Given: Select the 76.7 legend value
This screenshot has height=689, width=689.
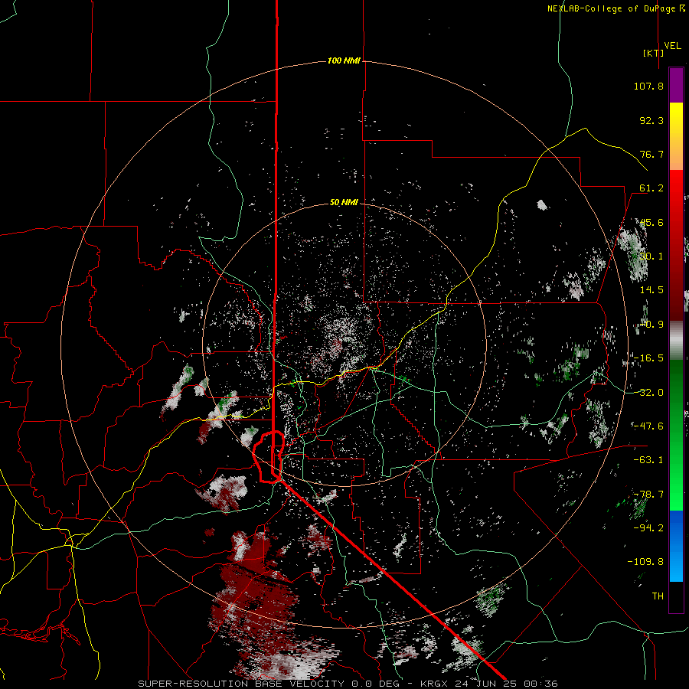Looking at the screenshot, I should point(651,154).
